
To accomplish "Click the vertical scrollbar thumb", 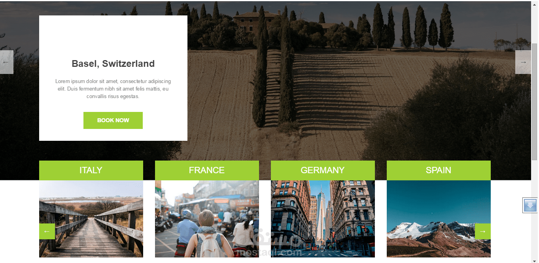I will [535, 101].
